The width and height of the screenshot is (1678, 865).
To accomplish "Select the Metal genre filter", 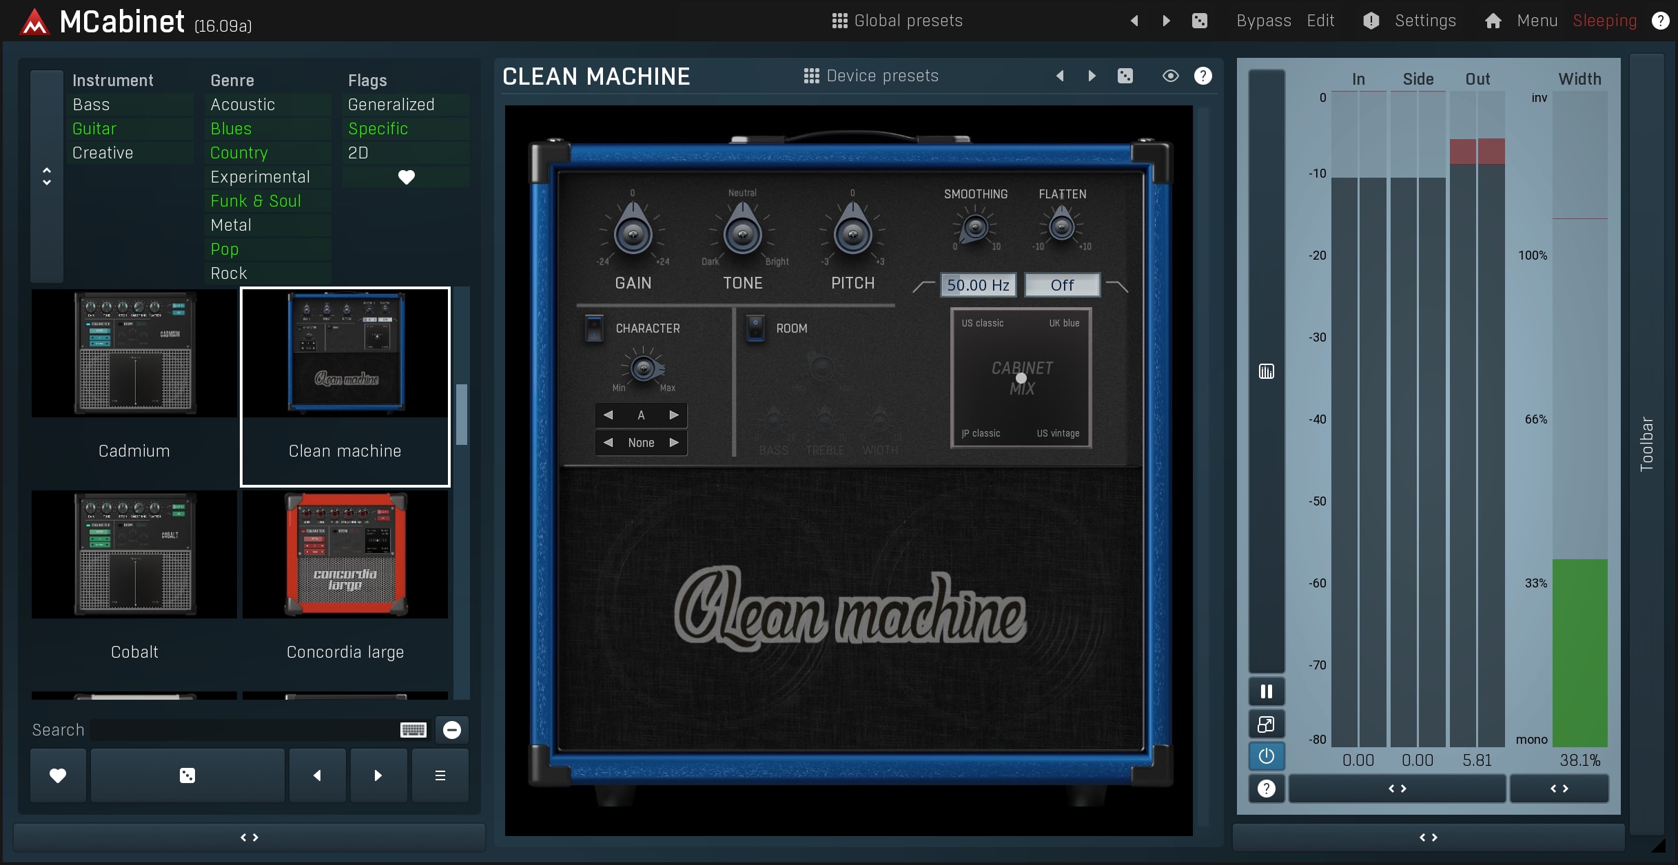I will [x=231, y=225].
